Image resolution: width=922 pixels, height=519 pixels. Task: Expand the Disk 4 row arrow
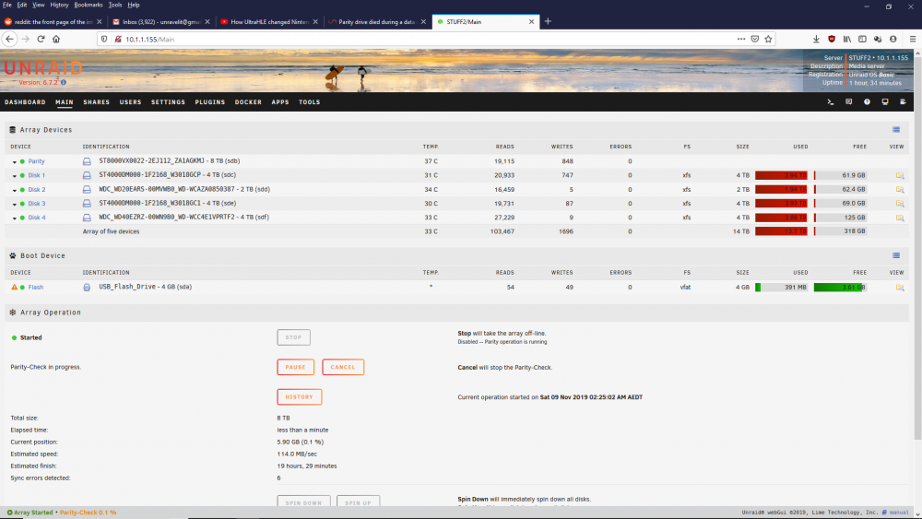(14, 218)
